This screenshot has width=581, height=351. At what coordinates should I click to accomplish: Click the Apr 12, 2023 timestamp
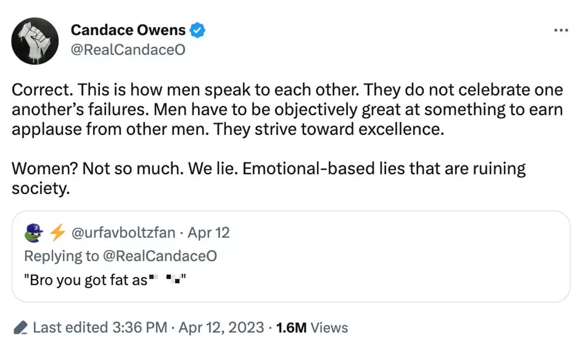tap(221, 328)
